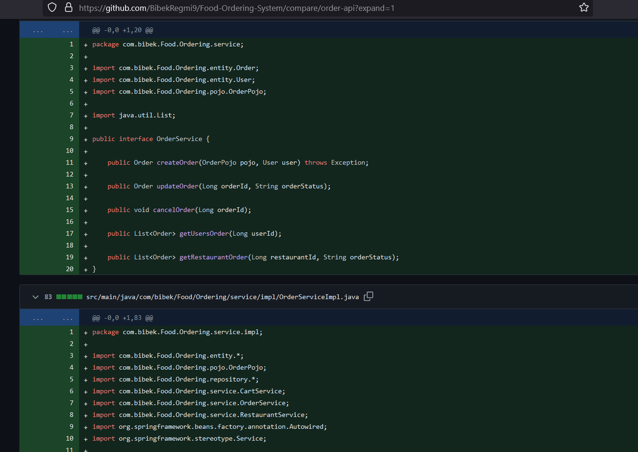Copy the OrderServiceImpl.java file path
The height and width of the screenshot is (452, 638).
pyautogui.click(x=368, y=296)
